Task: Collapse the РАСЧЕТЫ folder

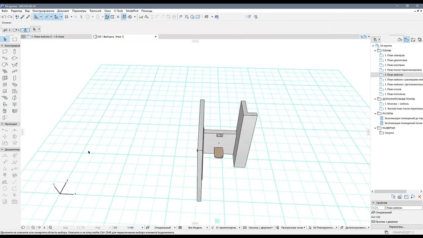Action: coord(375,113)
